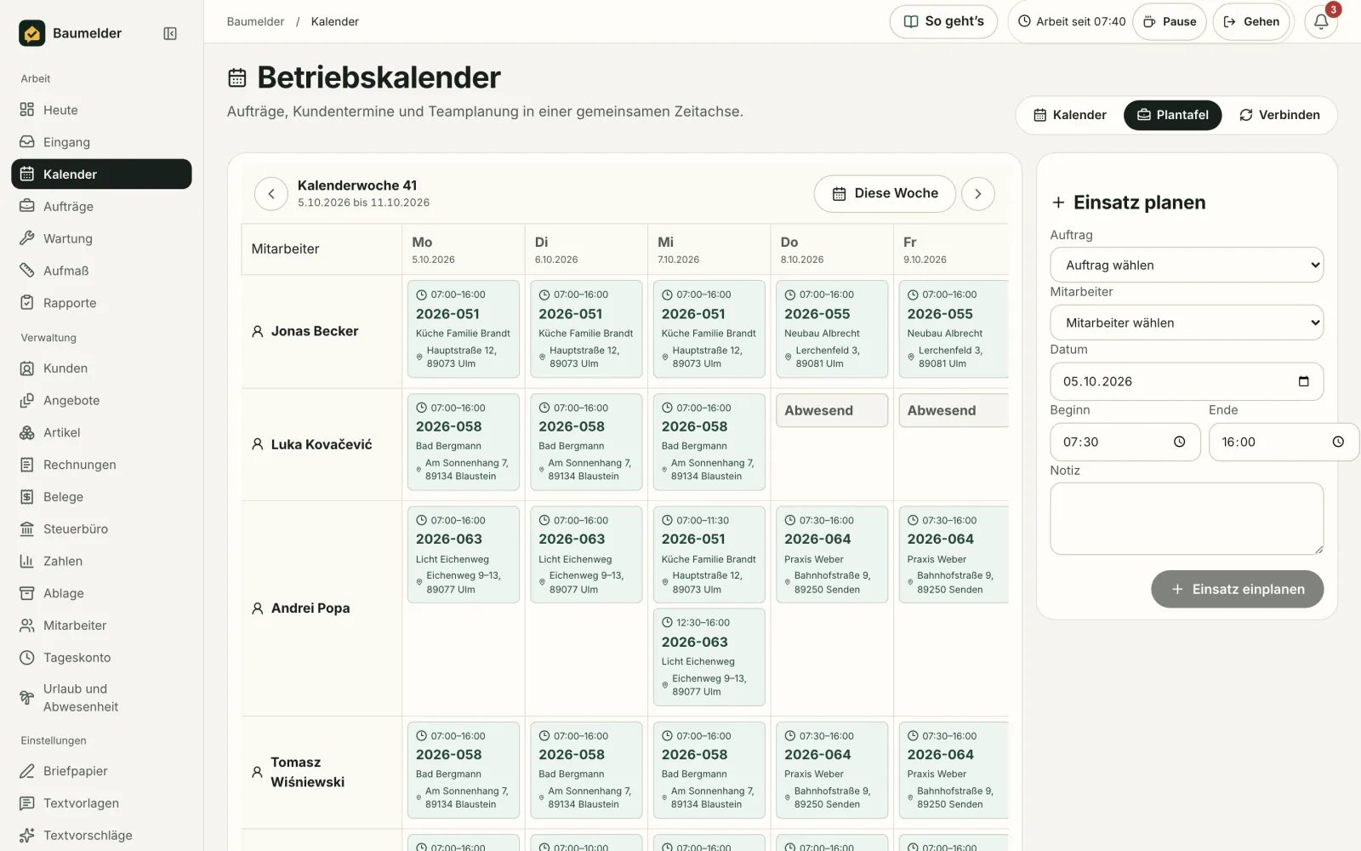Click the Tageskonto clock icon
1361x851 pixels.
pos(27,658)
